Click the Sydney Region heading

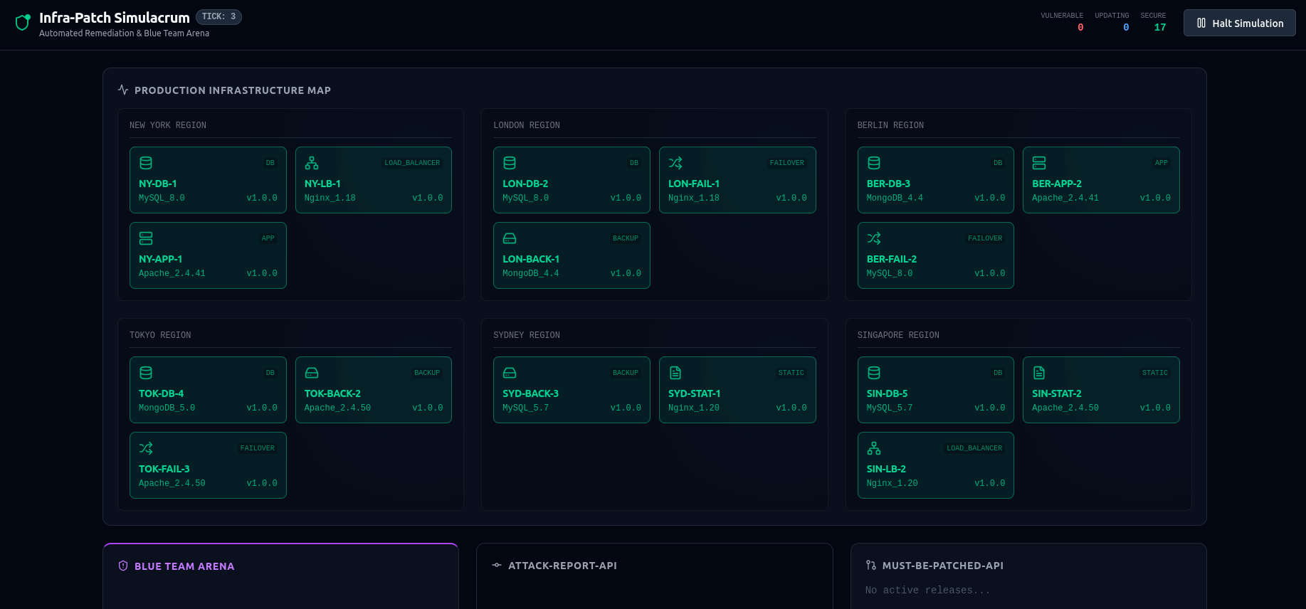[x=527, y=335]
